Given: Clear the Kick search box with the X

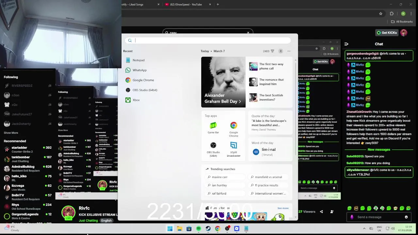Looking at the screenshot, I should (x=248, y=33).
